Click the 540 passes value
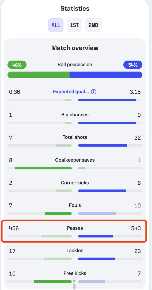This screenshot has height=290, width=152. (136, 228)
